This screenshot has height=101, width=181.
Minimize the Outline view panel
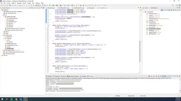177,8
